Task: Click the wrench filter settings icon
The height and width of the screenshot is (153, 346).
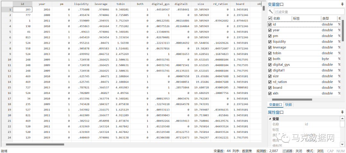Action: (x=270, y=11)
